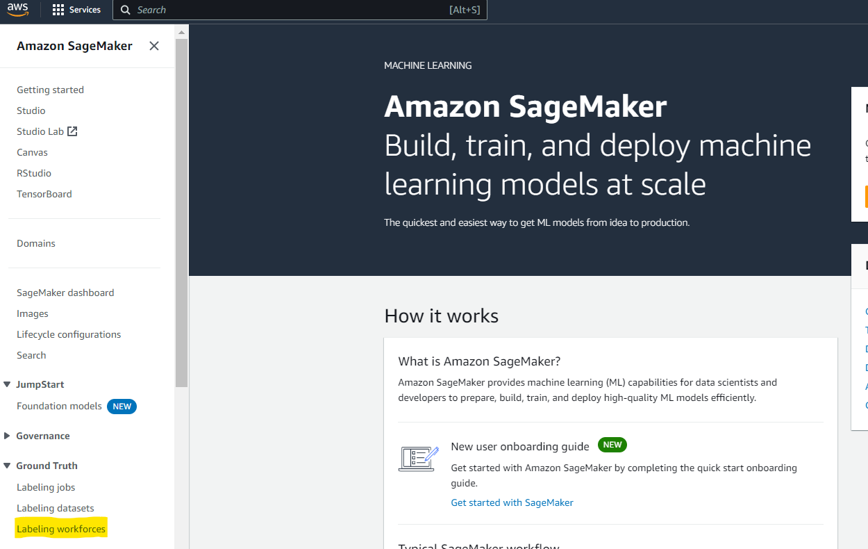Open the SageMaker dashboard menu item
Viewport: 868px width, 549px height.
click(65, 293)
